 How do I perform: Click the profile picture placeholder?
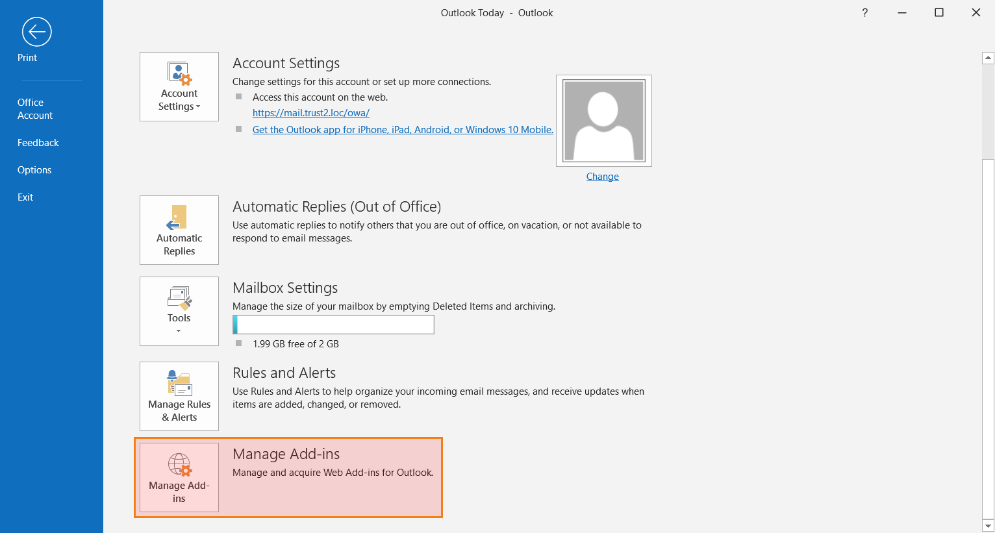click(603, 121)
